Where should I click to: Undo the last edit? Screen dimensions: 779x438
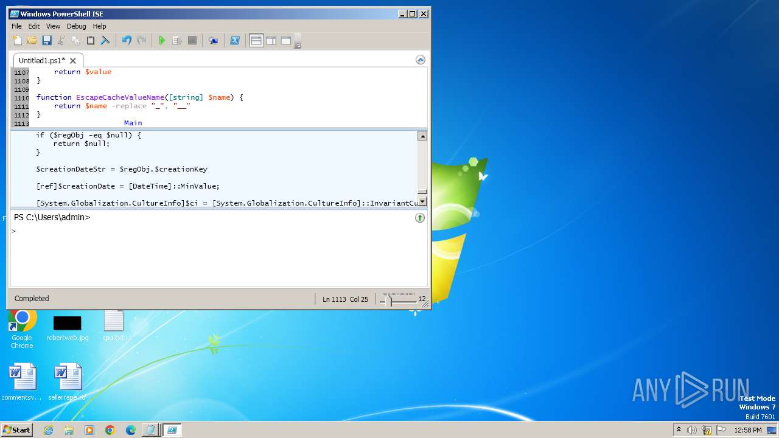click(127, 41)
